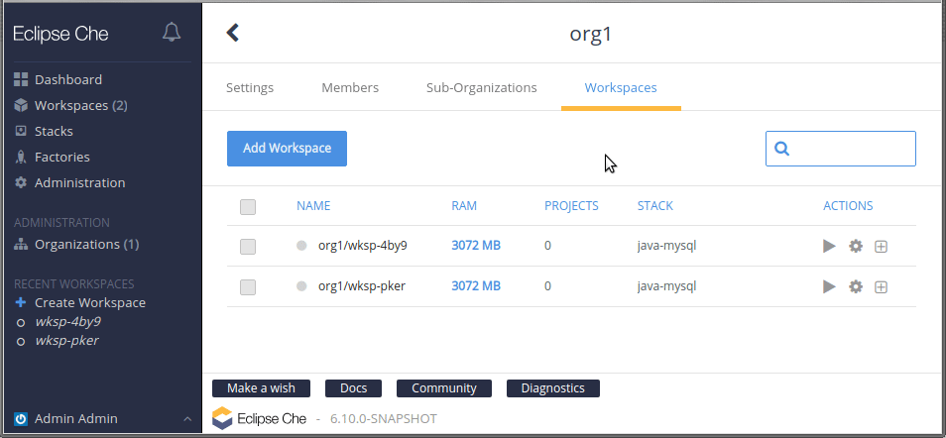The height and width of the screenshot is (438, 946).
Task: Sort by NAME column header
Action: click(313, 206)
